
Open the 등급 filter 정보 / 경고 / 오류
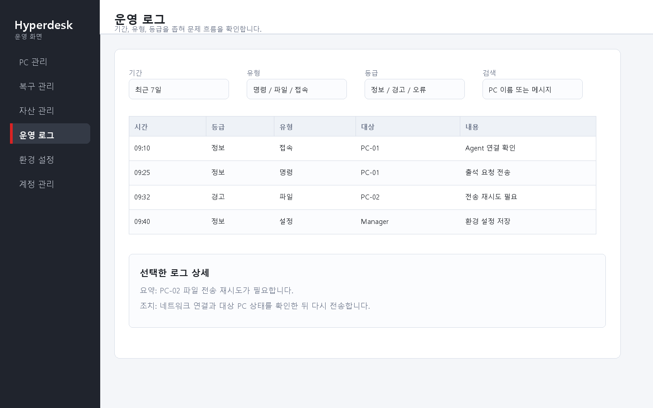click(414, 89)
